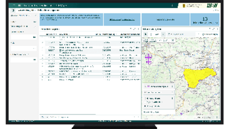Open the map panel's more options icon

point(217,29)
